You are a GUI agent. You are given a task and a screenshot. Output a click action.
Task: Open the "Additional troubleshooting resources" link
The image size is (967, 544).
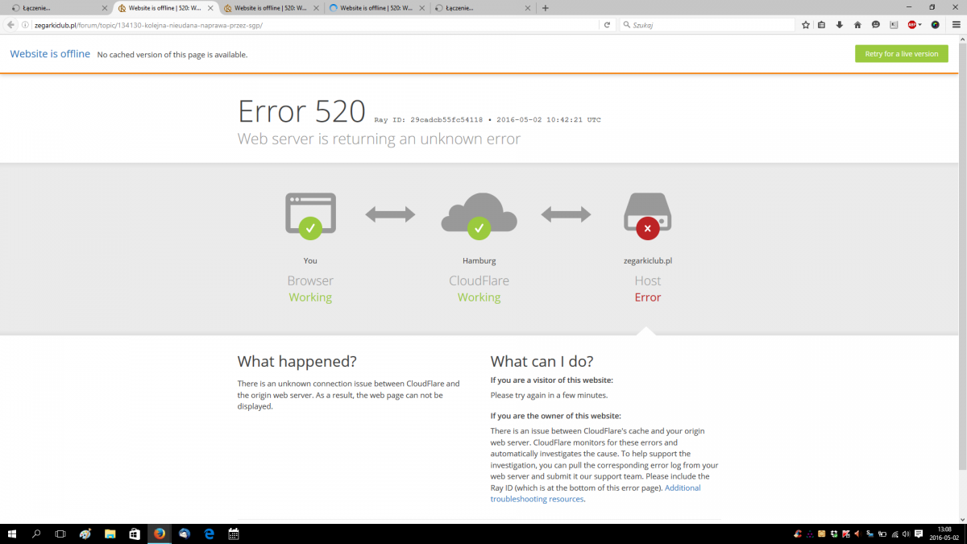[x=596, y=493]
